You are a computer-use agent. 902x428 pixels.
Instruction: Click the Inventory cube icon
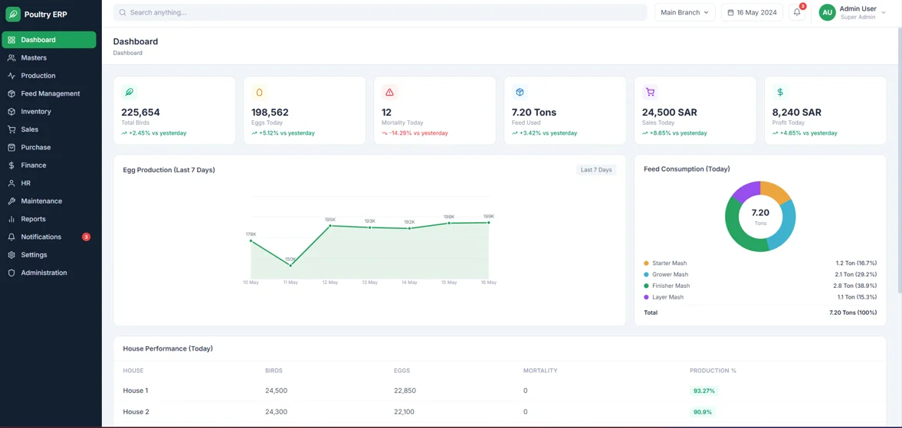11,112
